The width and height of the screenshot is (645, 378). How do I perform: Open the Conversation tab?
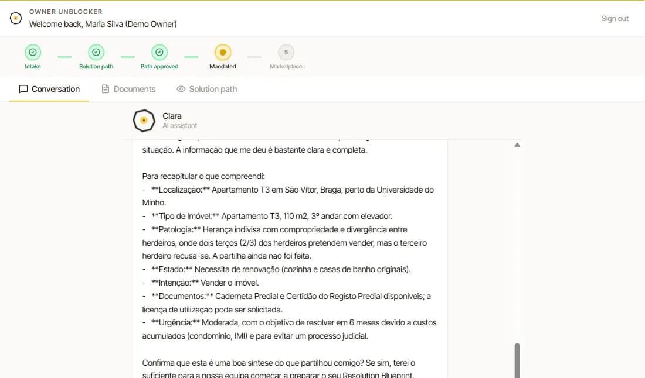[49, 89]
